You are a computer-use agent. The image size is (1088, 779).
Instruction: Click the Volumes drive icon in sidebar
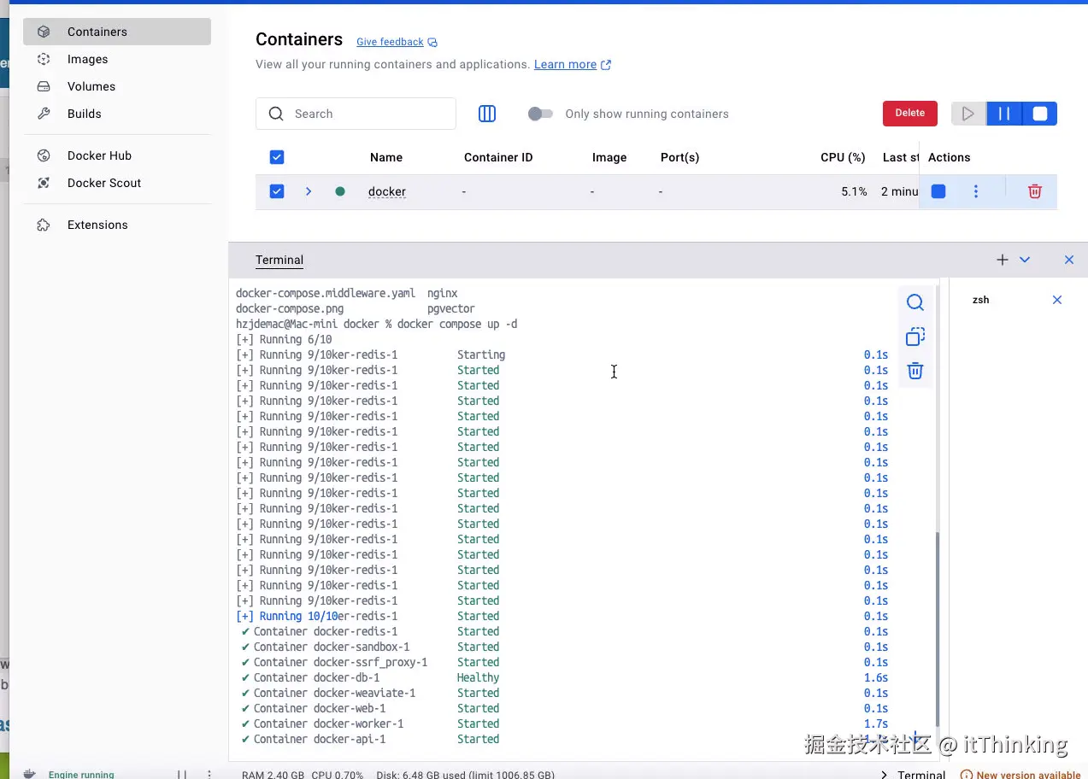tap(44, 86)
